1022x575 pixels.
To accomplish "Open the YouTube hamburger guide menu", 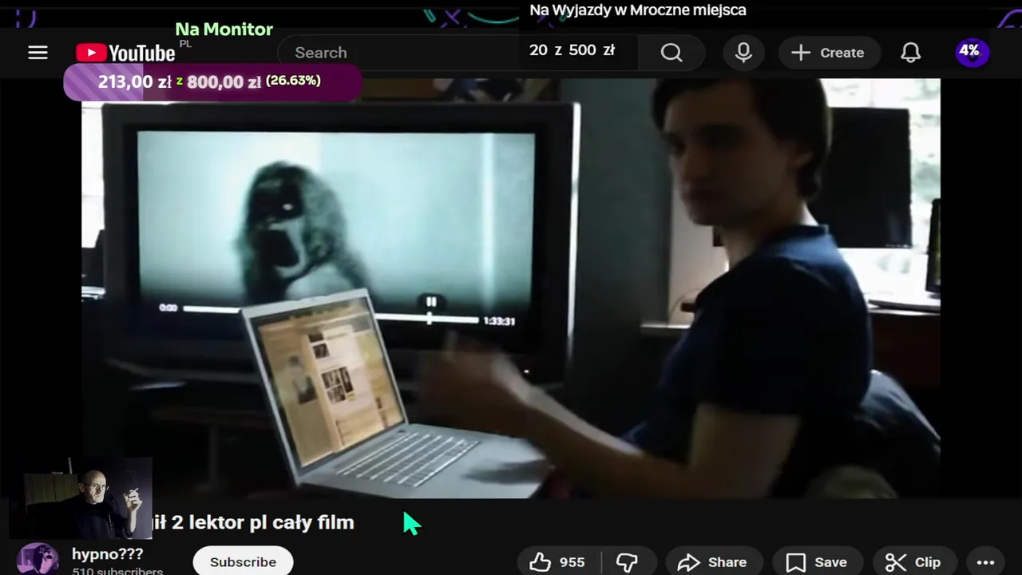I will tap(38, 53).
